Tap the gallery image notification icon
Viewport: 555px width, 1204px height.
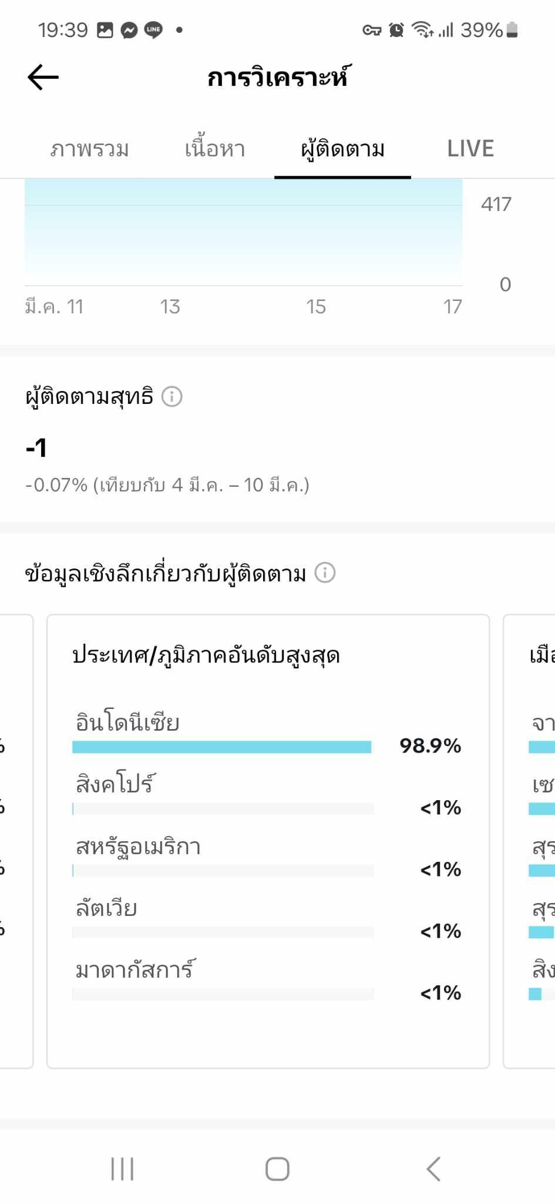tap(105, 30)
